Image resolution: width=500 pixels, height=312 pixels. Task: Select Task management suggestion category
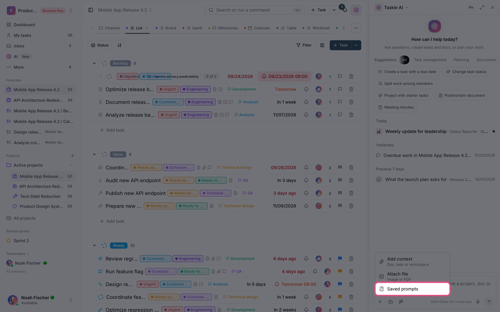point(430,60)
